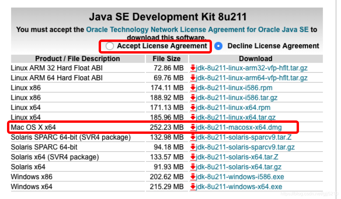The height and width of the screenshot is (199, 341).
Task: Download jdk-8u211-solaris-sparcv9.tar.Z link
Action: point(244,137)
